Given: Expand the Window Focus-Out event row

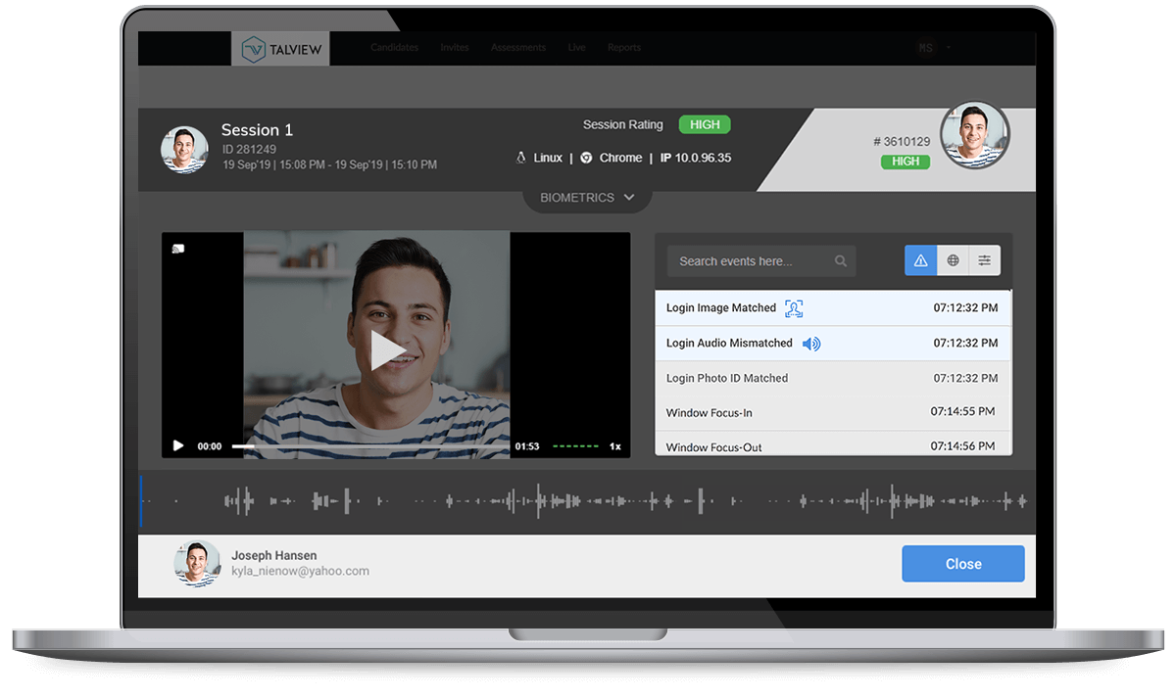Looking at the screenshot, I should click(831, 446).
